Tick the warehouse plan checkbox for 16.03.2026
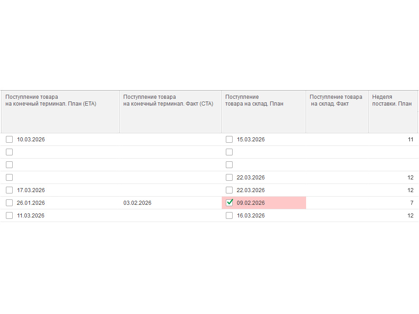The width and height of the screenshot is (419, 314). pos(229,216)
